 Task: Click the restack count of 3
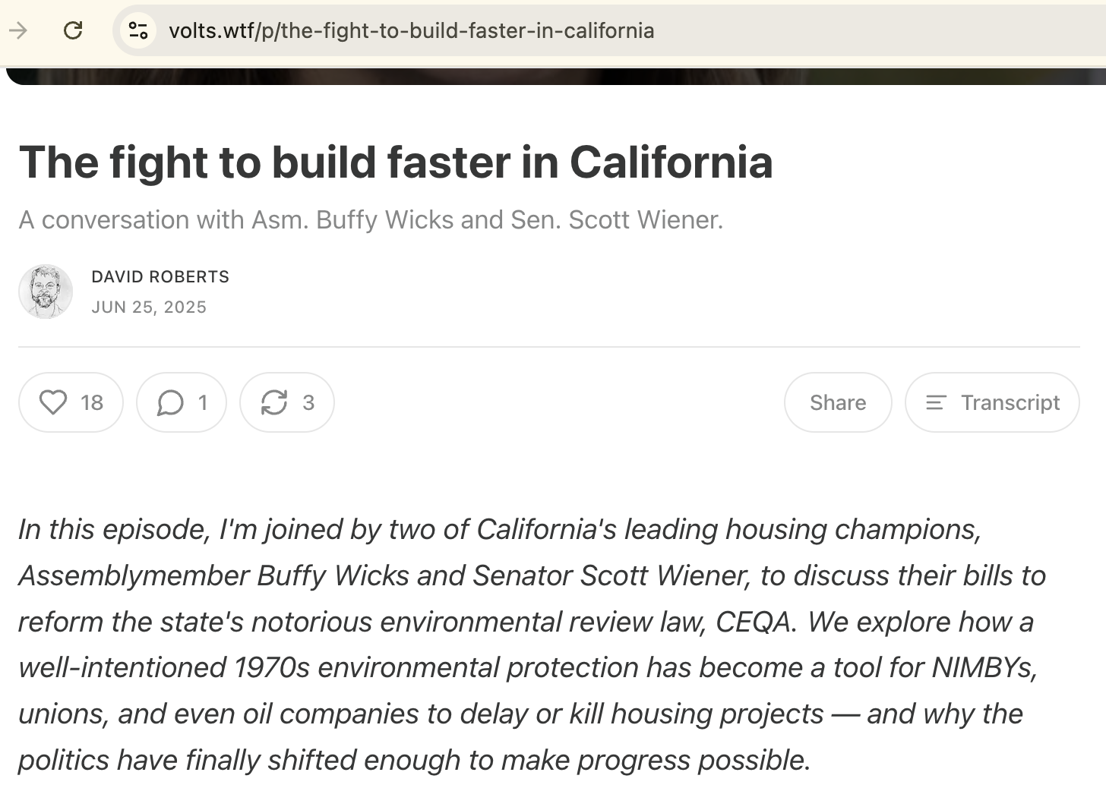tap(308, 402)
